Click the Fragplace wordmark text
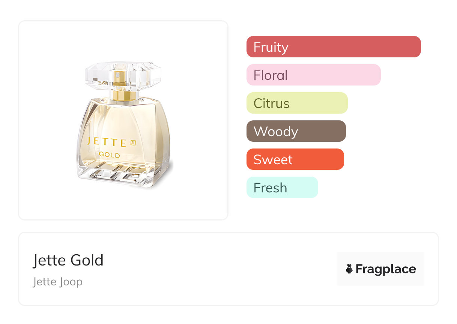This screenshot has width=457, height=324. [x=386, y=269]
